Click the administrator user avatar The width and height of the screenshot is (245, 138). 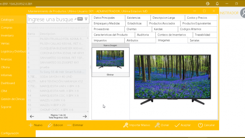pos(243,13)
